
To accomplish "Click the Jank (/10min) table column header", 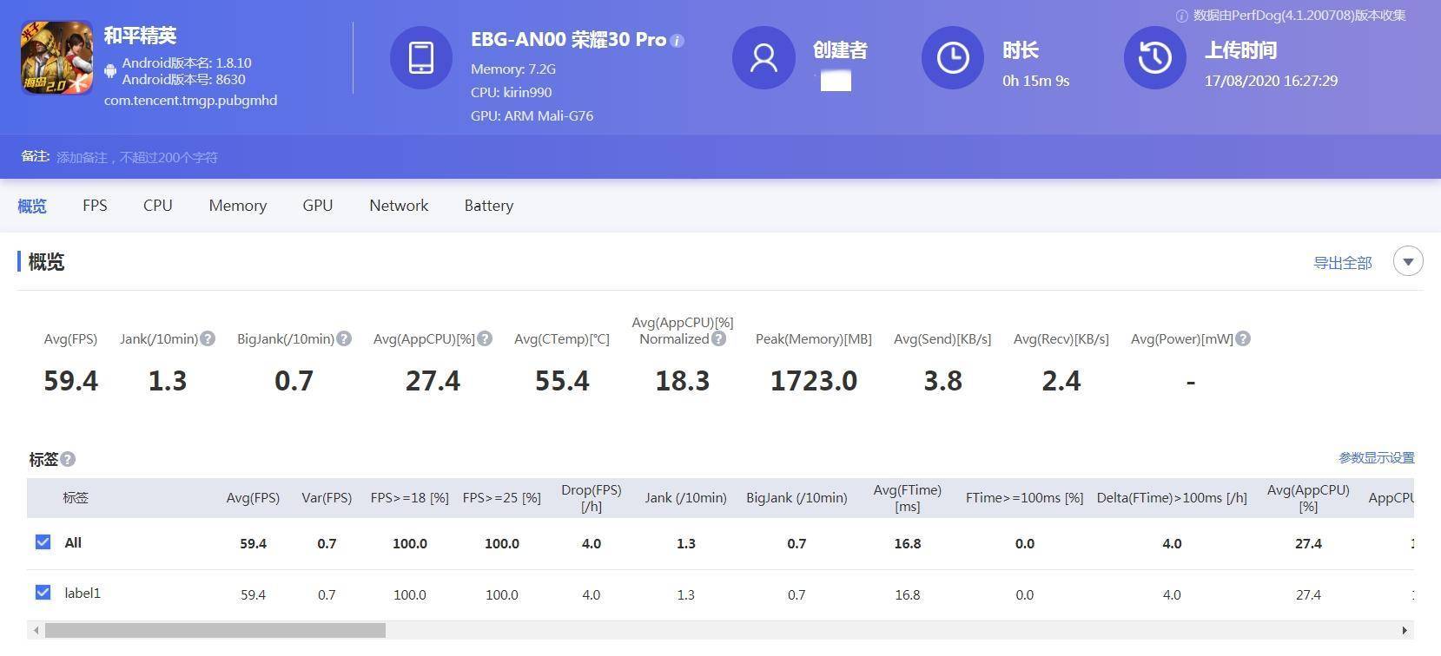I will coord(685,498).
